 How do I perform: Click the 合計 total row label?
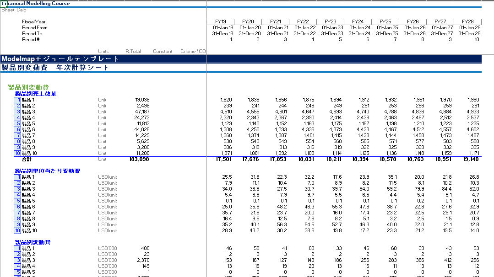pos(27,160)
